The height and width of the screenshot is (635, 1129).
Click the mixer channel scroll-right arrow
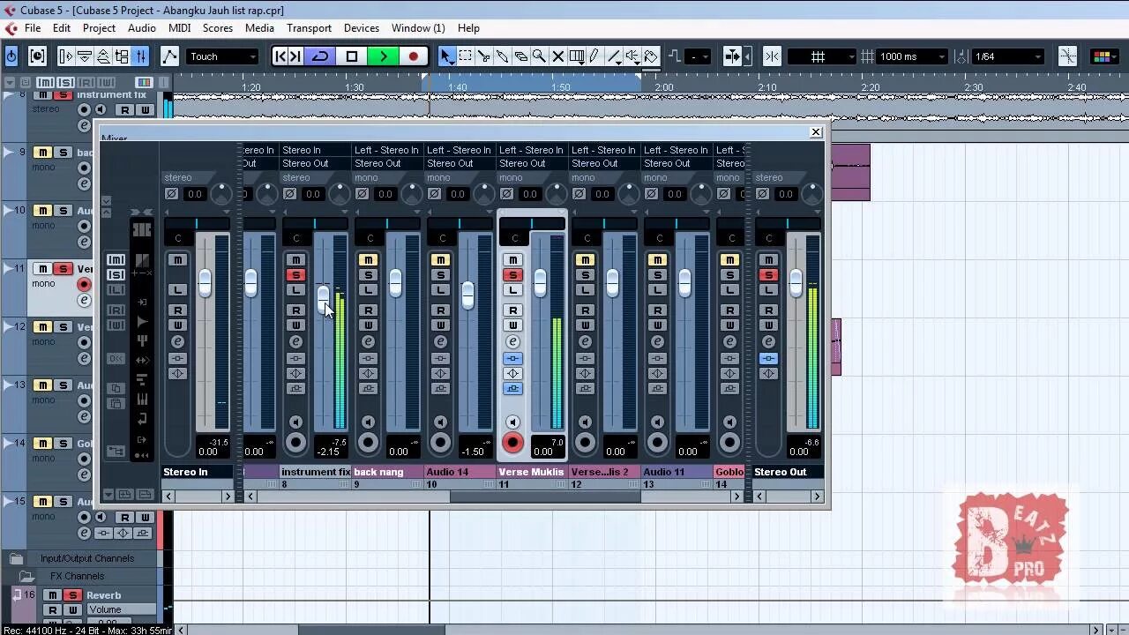(x=736, y=497)
